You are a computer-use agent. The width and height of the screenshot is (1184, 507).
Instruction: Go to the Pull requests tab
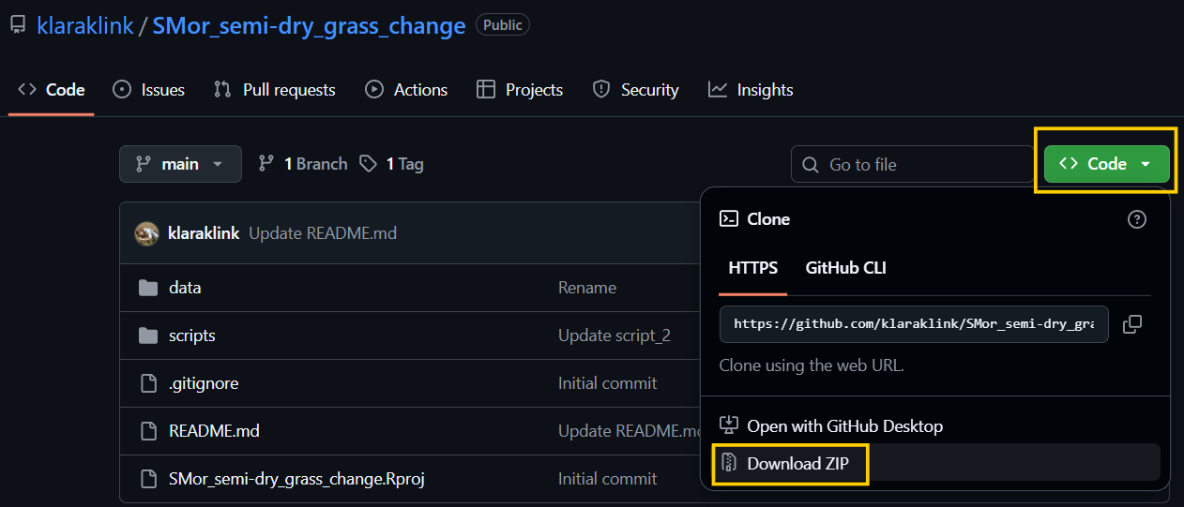point(275,90)
